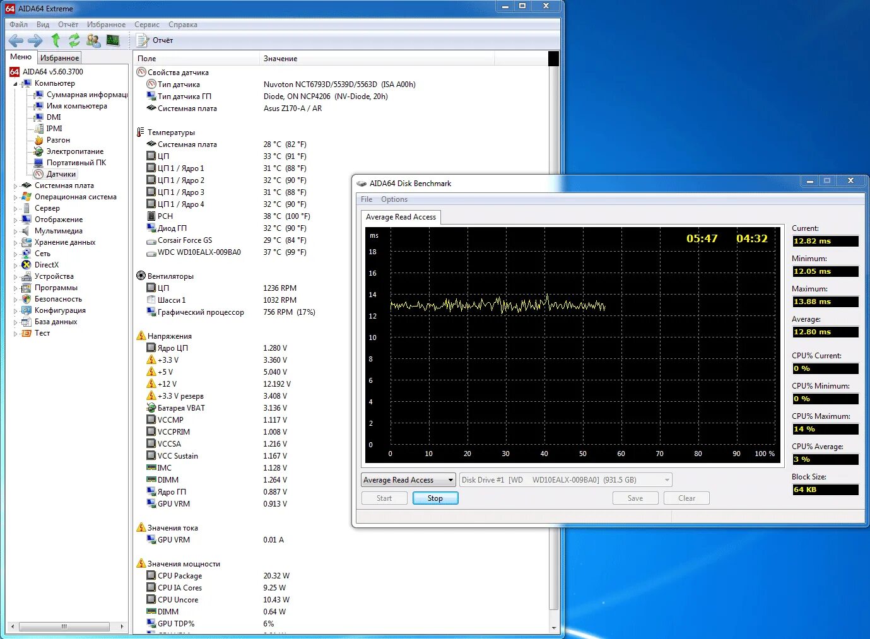Screen dimensions: 870x639
Task: Open File menu in Disk Benchmark window
Action: point(367,199)
